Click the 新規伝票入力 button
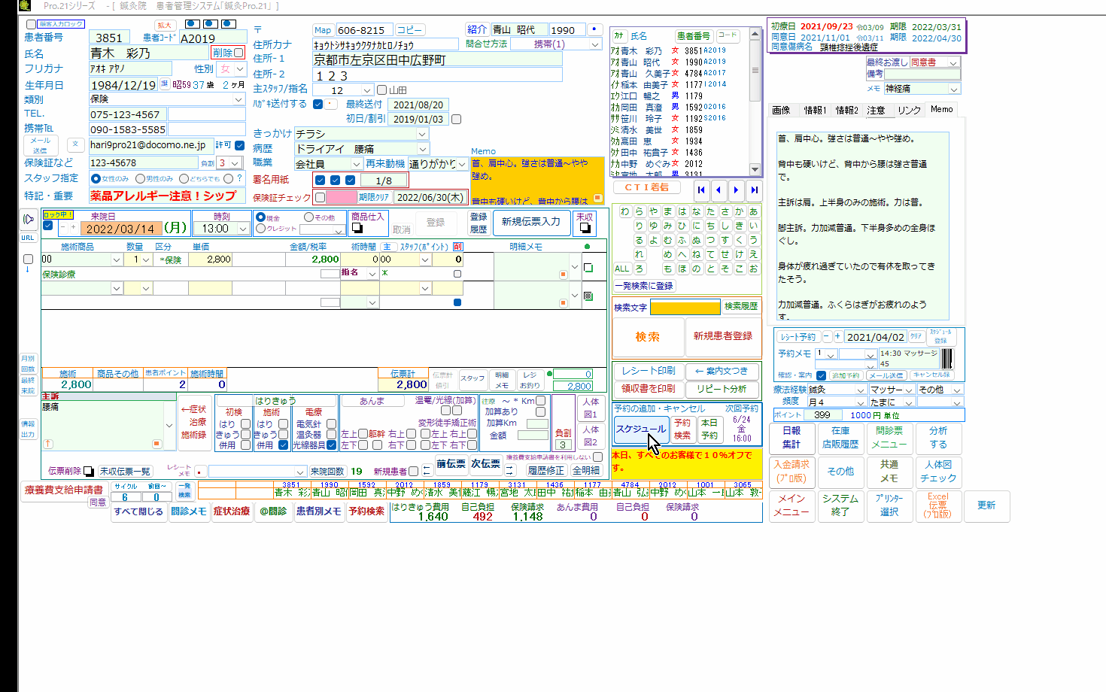 click(x=531, y=222)
